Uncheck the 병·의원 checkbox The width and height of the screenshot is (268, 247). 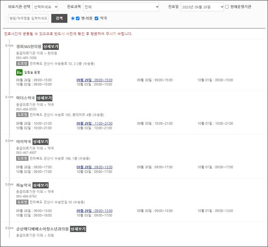(78, 18)
